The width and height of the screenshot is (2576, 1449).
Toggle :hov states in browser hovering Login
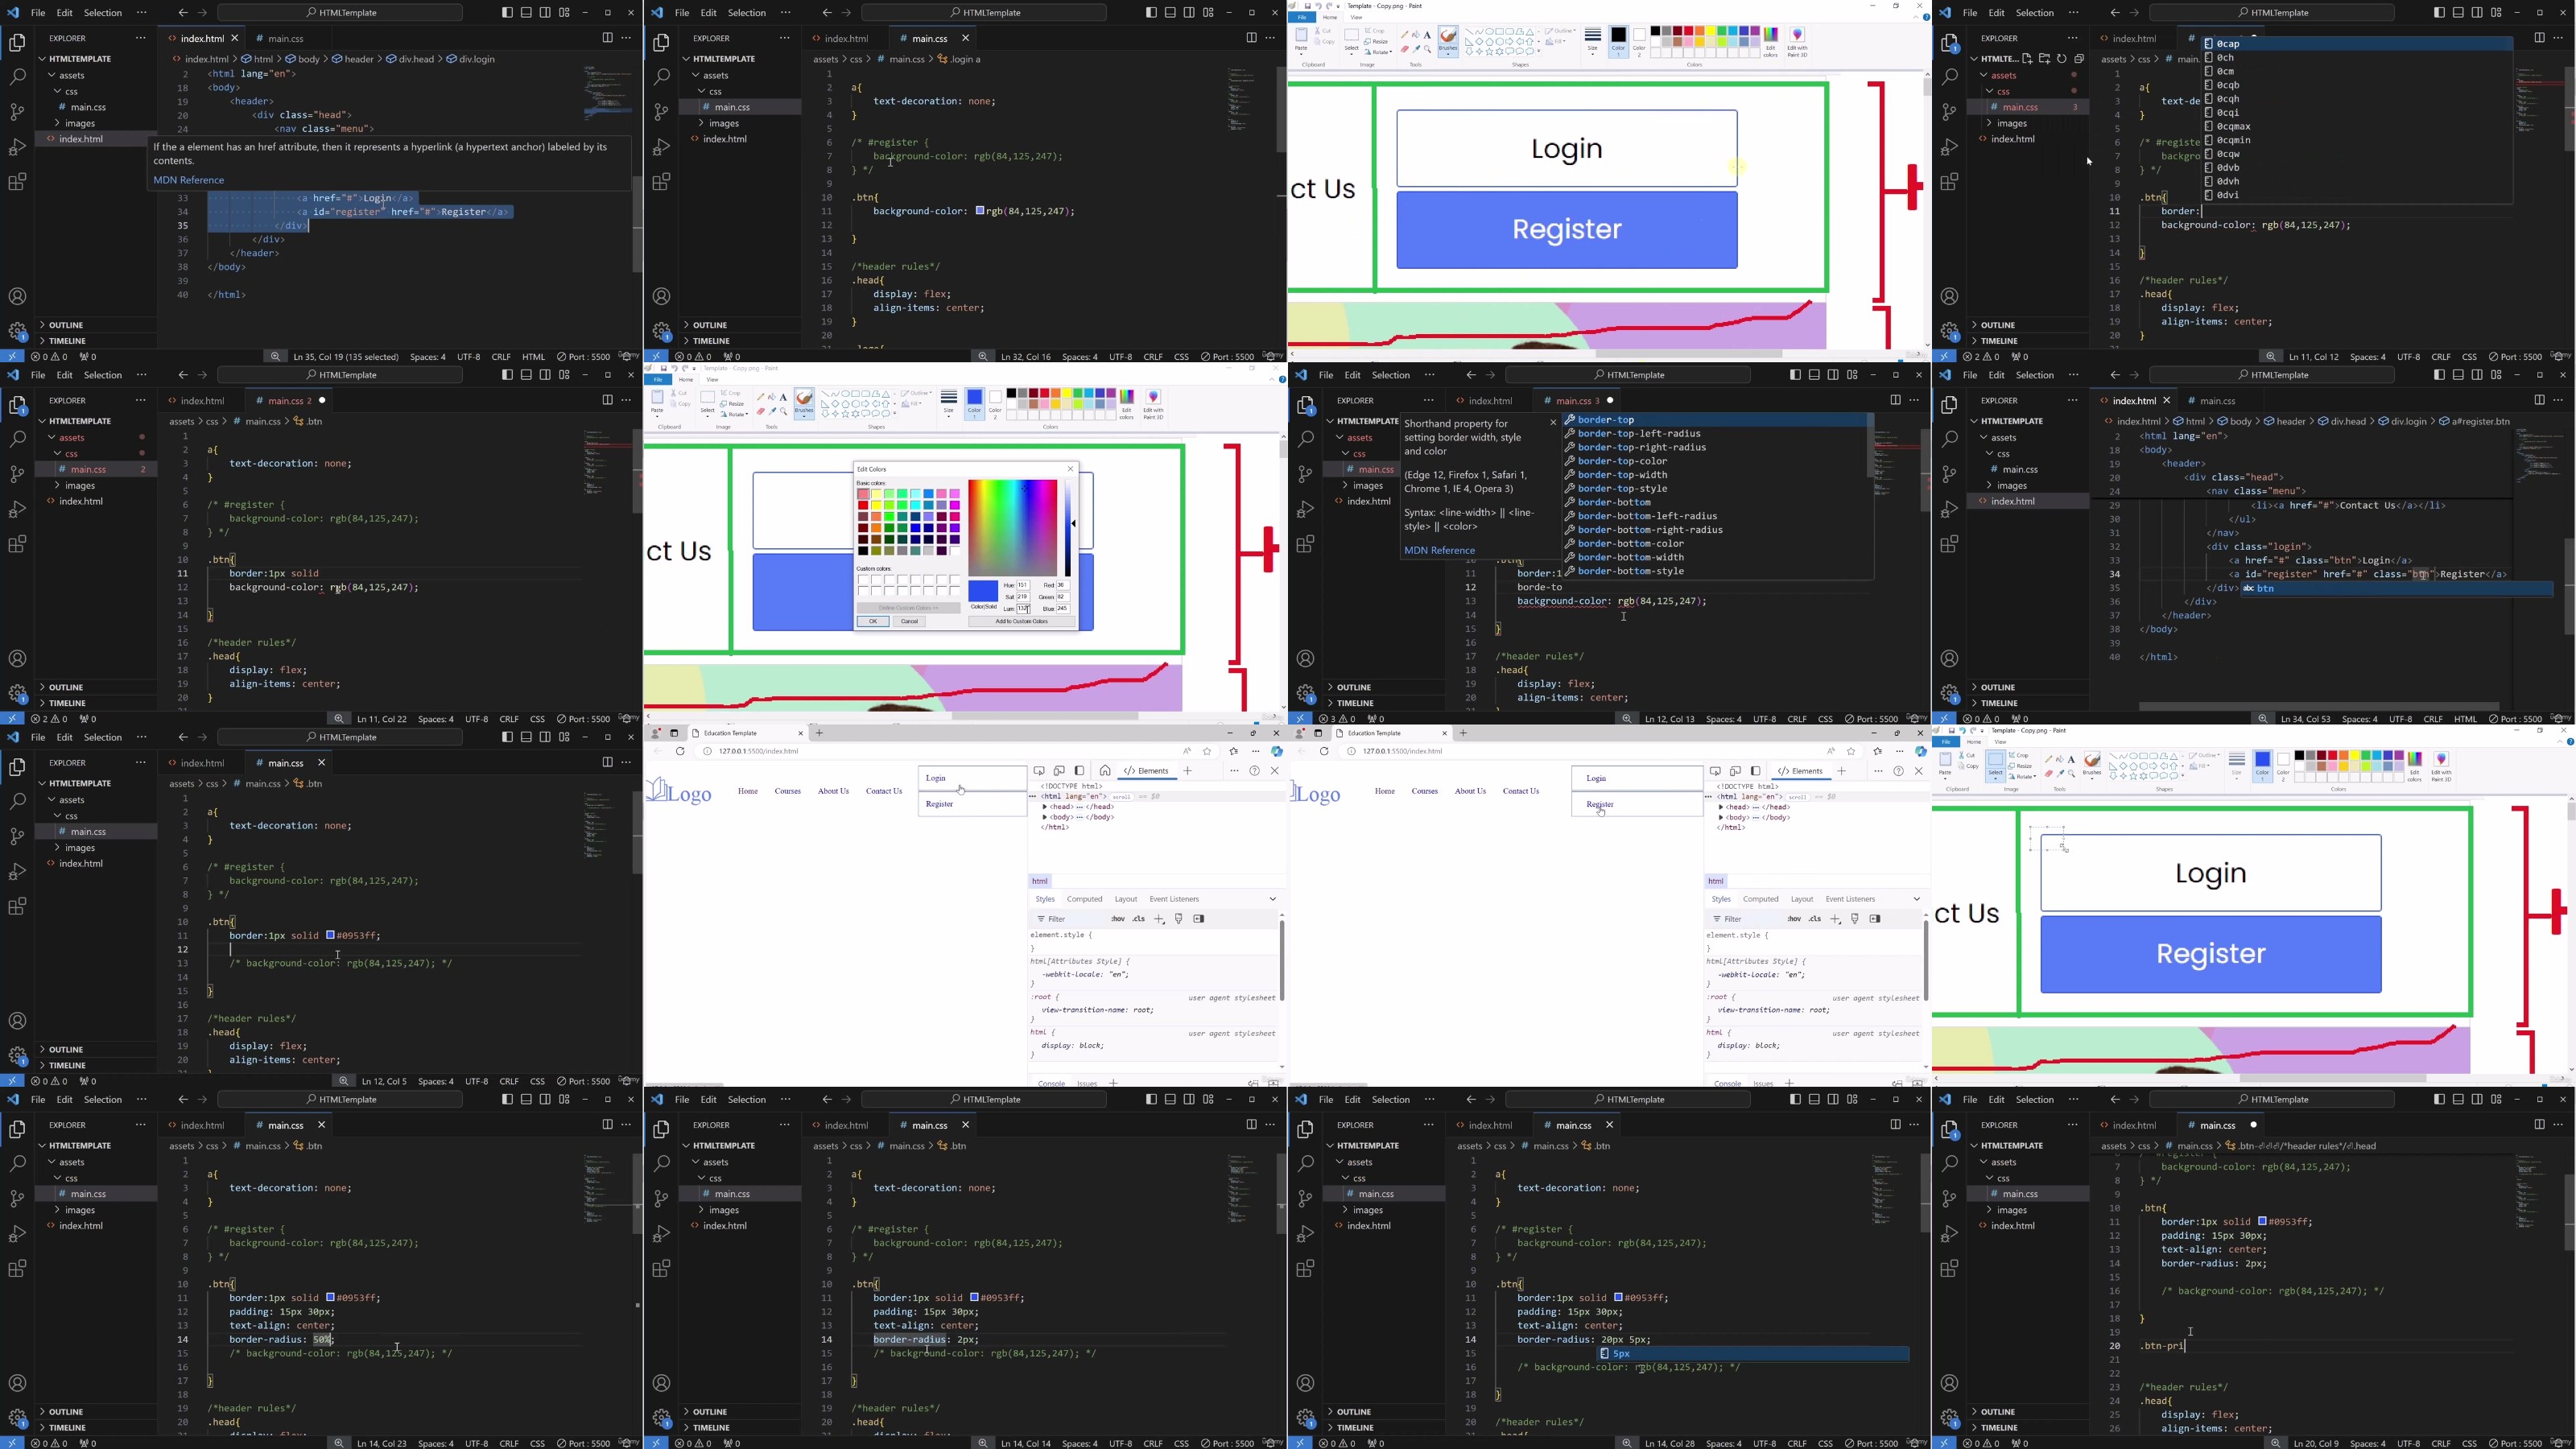point(1117,919)
